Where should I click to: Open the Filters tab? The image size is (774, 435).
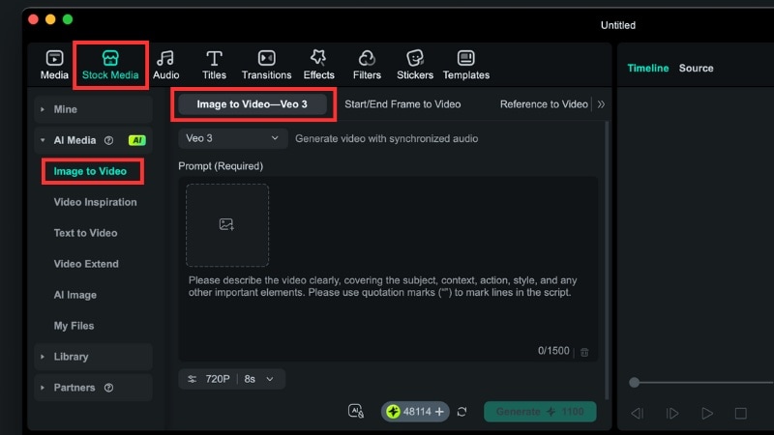pos(367,65)
